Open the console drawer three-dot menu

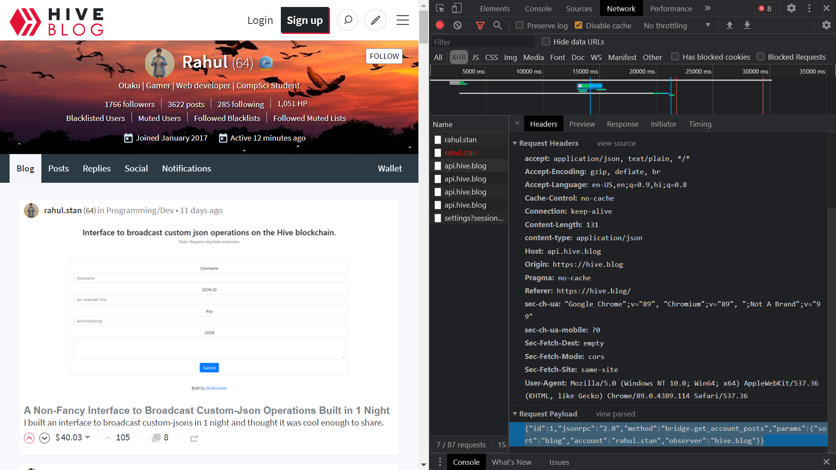pyautogui.click(x=440, y=462)
